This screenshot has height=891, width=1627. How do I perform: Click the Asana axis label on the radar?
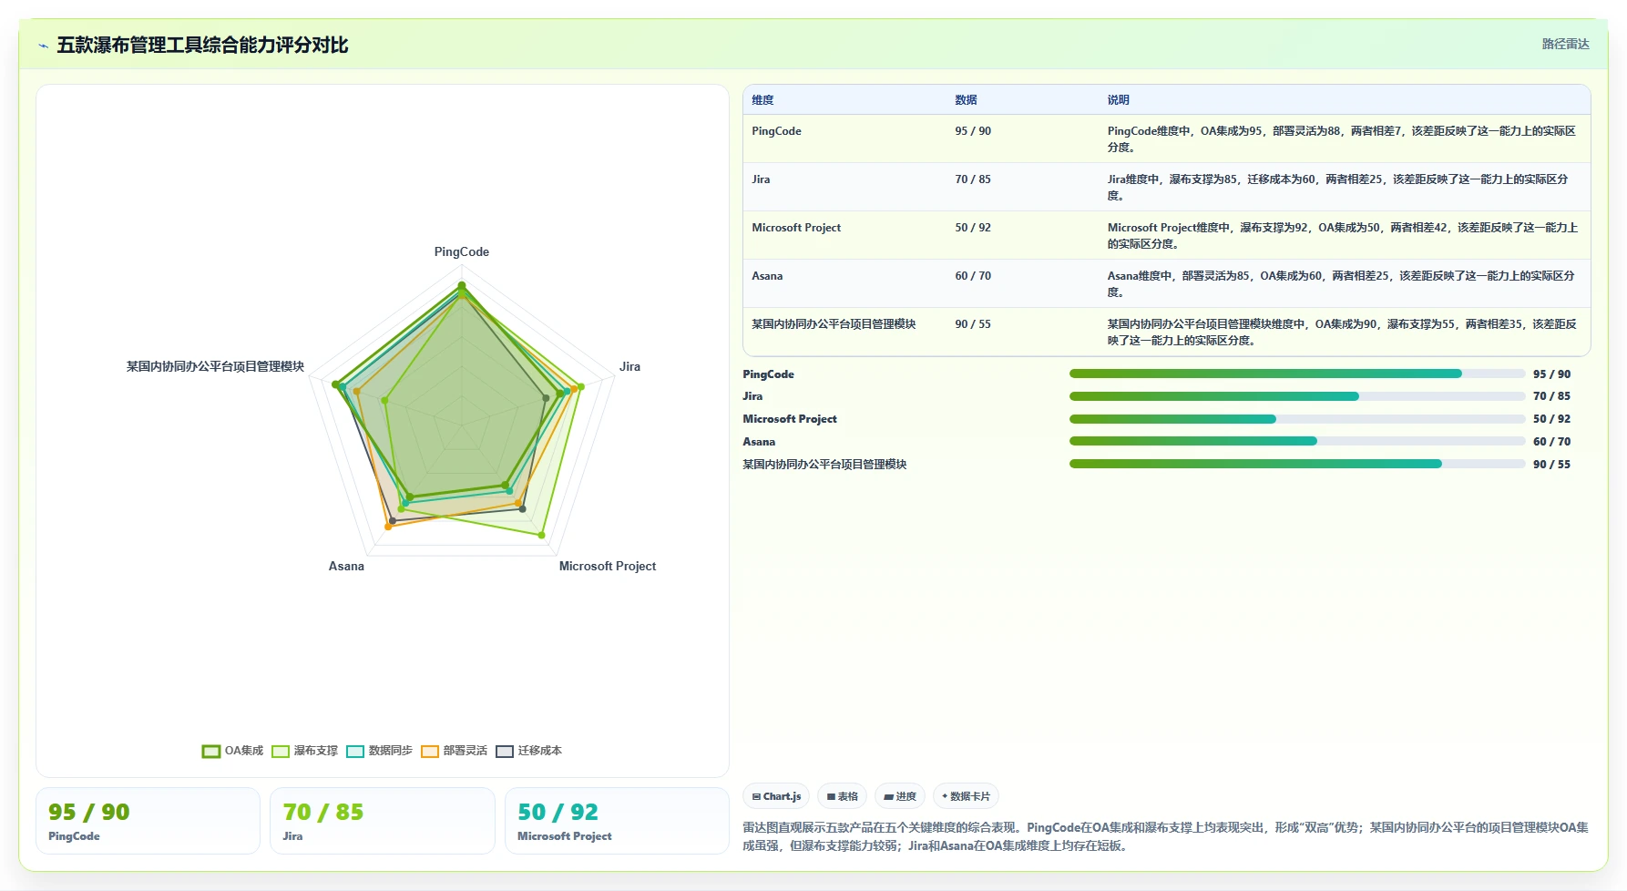tap(346, 566)
